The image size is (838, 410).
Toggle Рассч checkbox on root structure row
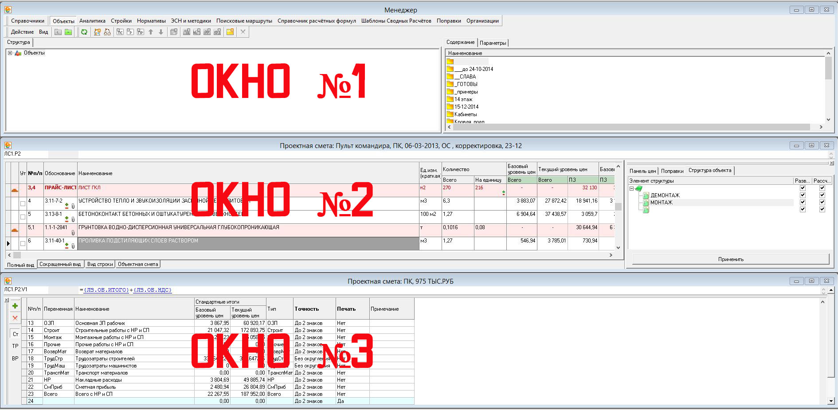point(822,188)
